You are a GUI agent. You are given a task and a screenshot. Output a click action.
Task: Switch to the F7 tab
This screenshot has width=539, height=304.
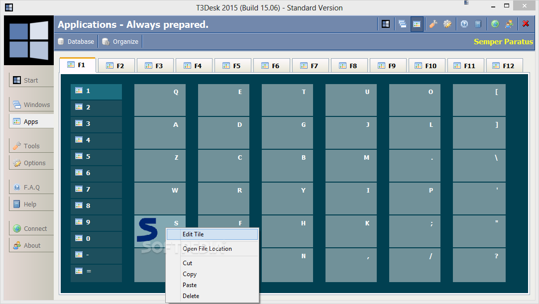(311, 66)
